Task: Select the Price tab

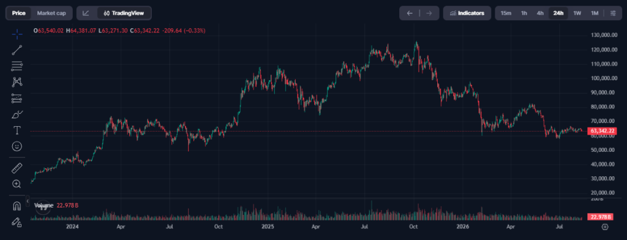Action: (19, 13)
